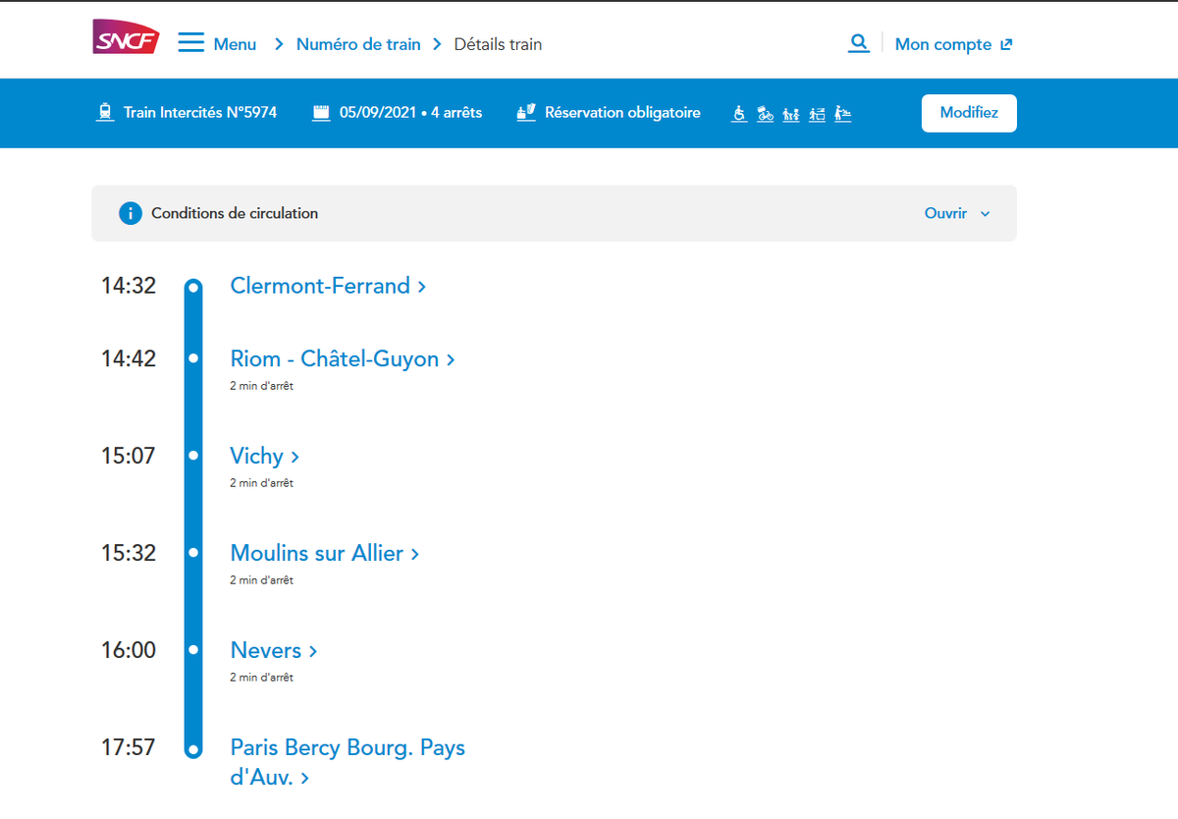This screenshot has height=819, width=1178.
Task: Click the 17:57 arrival time
Action: click(x=129, y=747)
